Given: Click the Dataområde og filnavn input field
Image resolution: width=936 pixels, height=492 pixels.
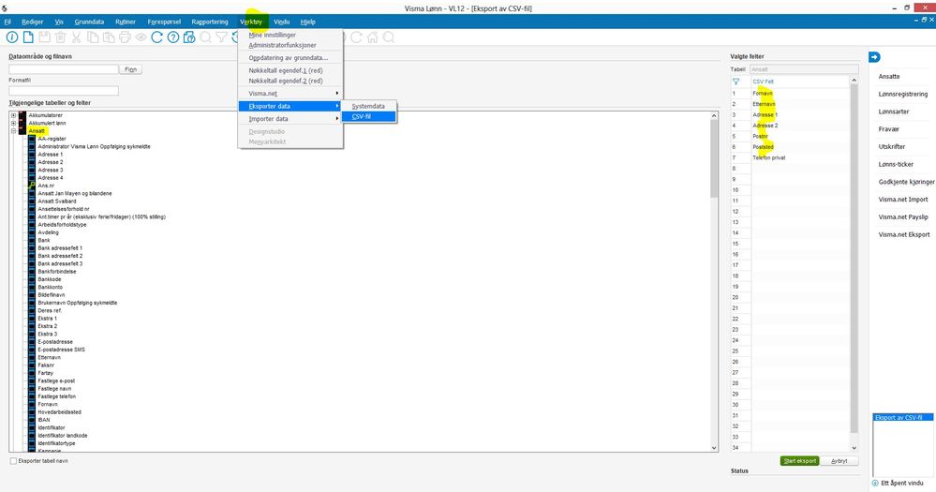Looking at the screenshot, I should click(x=64, y=69).
